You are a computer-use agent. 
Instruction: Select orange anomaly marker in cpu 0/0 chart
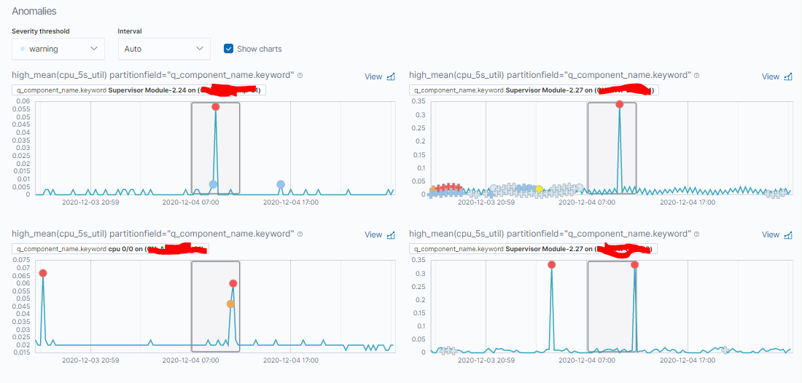(230, 304)
